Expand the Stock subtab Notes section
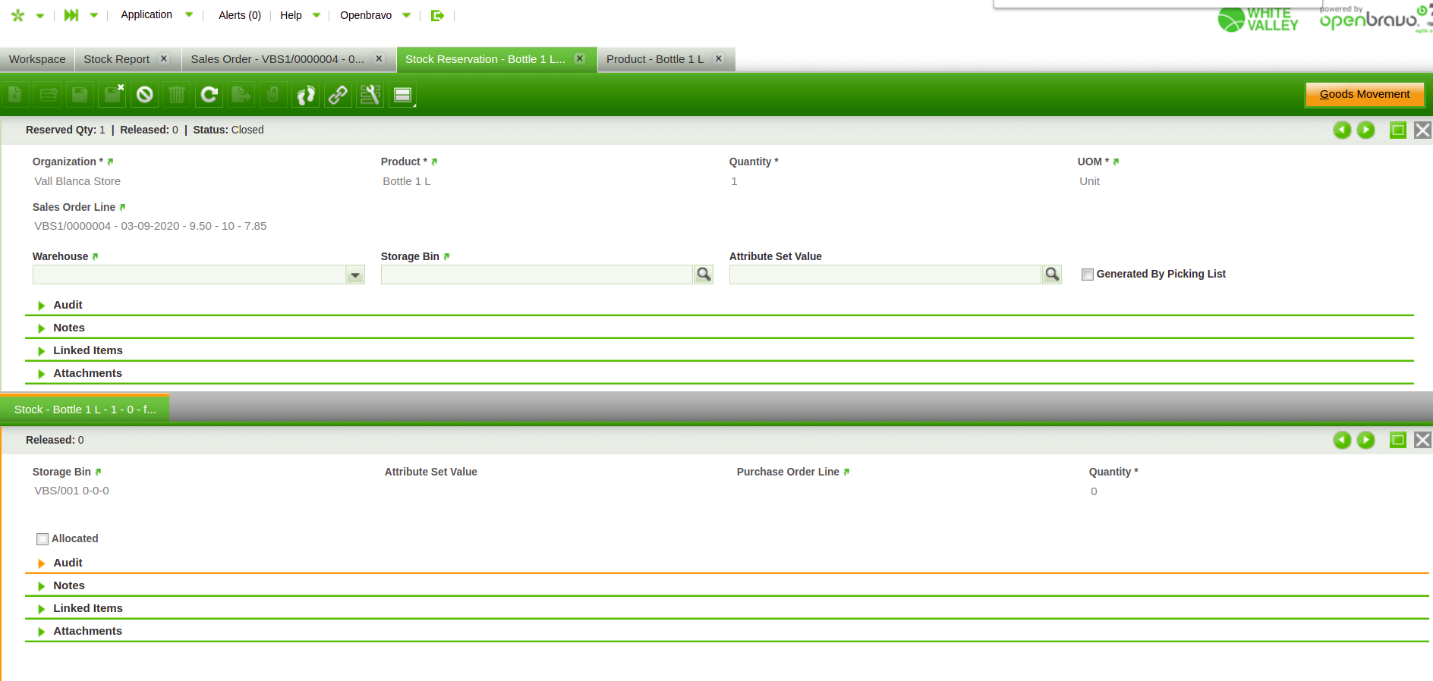The image size is (1433, 681). pos(42,586)
